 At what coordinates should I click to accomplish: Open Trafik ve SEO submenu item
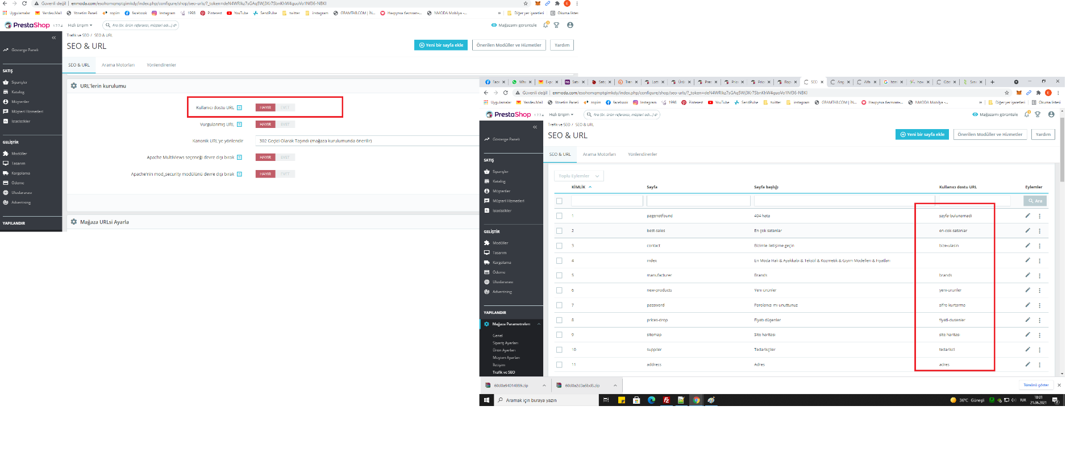pos(503,372)
